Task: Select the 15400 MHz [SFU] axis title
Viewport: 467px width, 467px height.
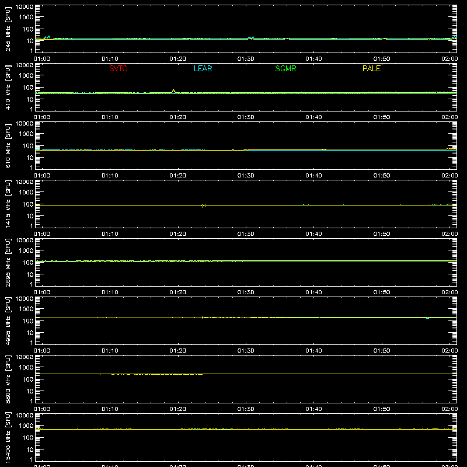Action: [8, 438]
